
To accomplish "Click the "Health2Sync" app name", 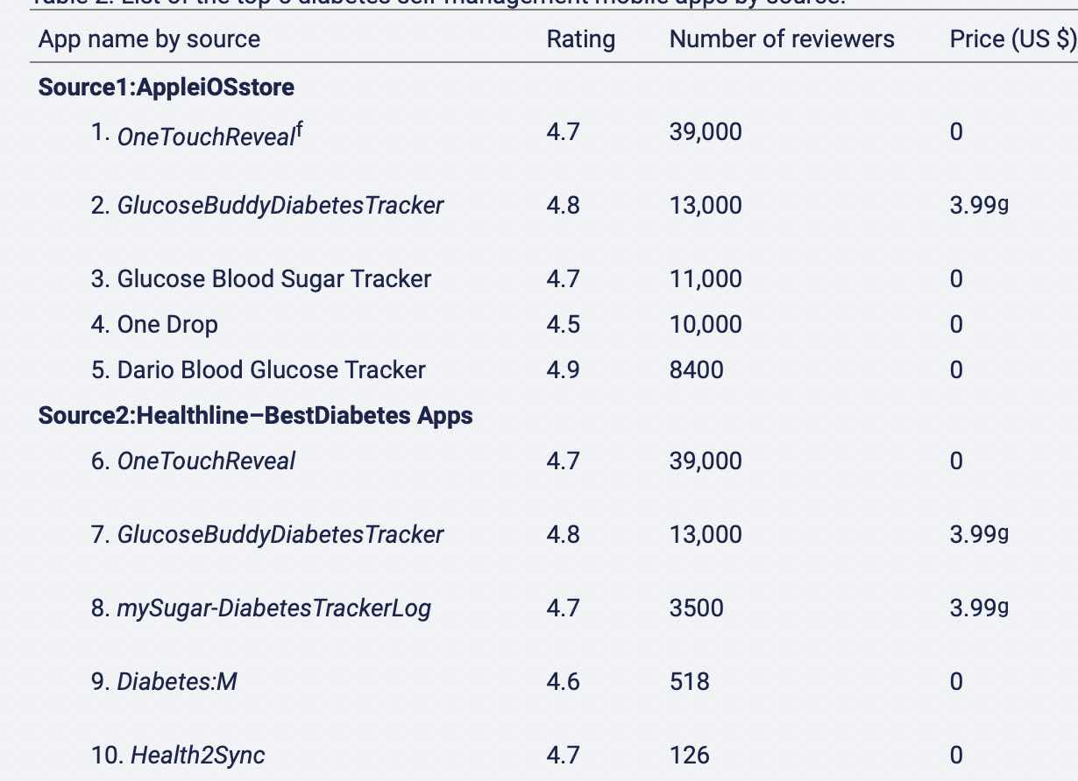I will 197,755.
